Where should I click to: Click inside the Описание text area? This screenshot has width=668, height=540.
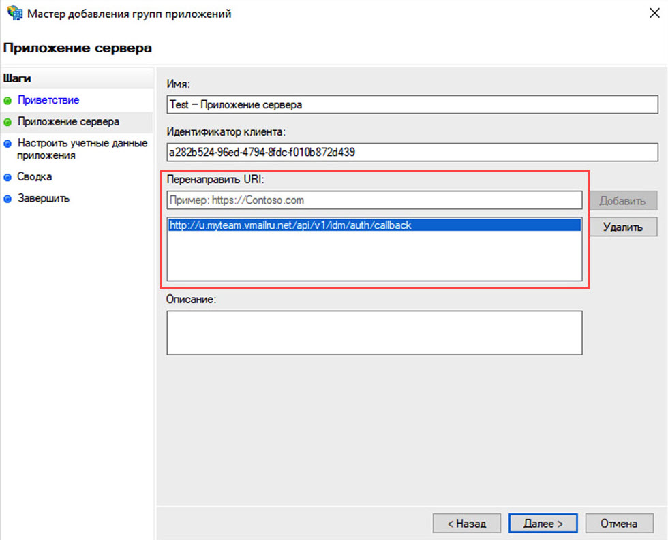tap(374, 332)
